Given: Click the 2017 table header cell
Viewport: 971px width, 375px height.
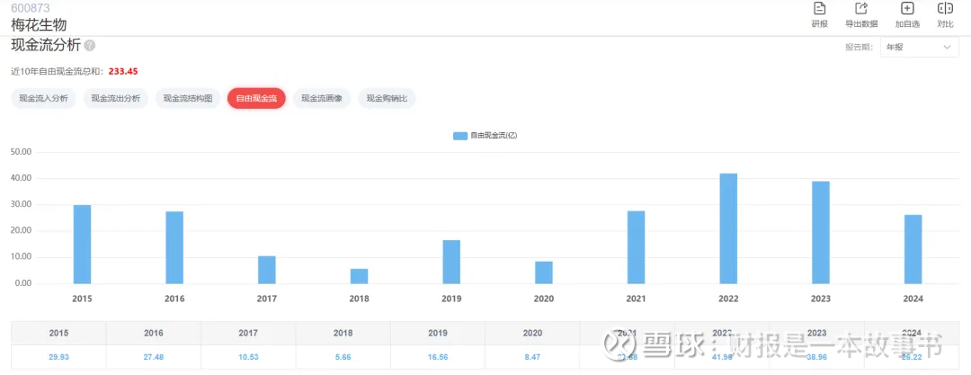Looking at the screenshot, I should [248, 333].
